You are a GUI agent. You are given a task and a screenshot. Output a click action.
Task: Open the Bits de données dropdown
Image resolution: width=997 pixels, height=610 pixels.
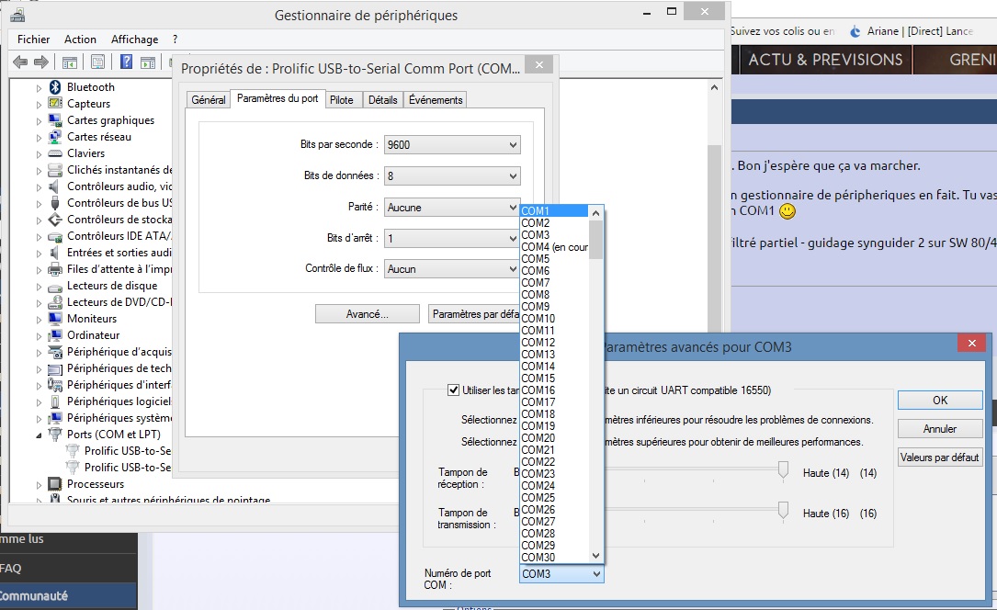(x=452, y=176)
